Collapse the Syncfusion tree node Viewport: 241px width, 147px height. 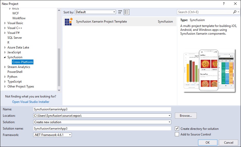pos(5,57)
